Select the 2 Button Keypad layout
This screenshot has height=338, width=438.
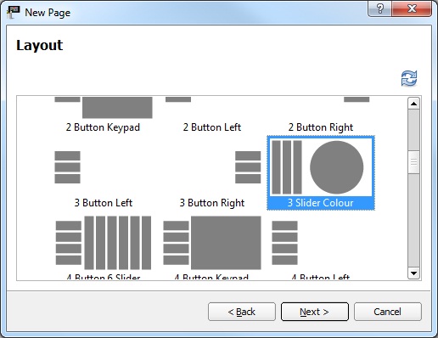point(104,115)
